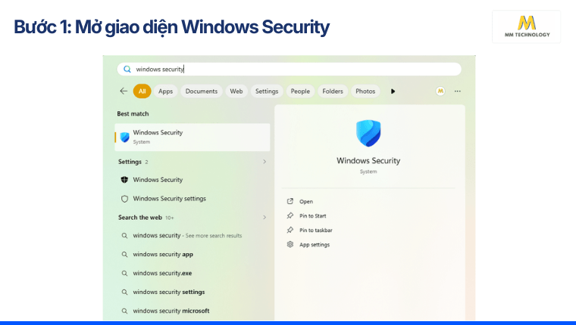Switch to the People filter tab

coord(300,91)
